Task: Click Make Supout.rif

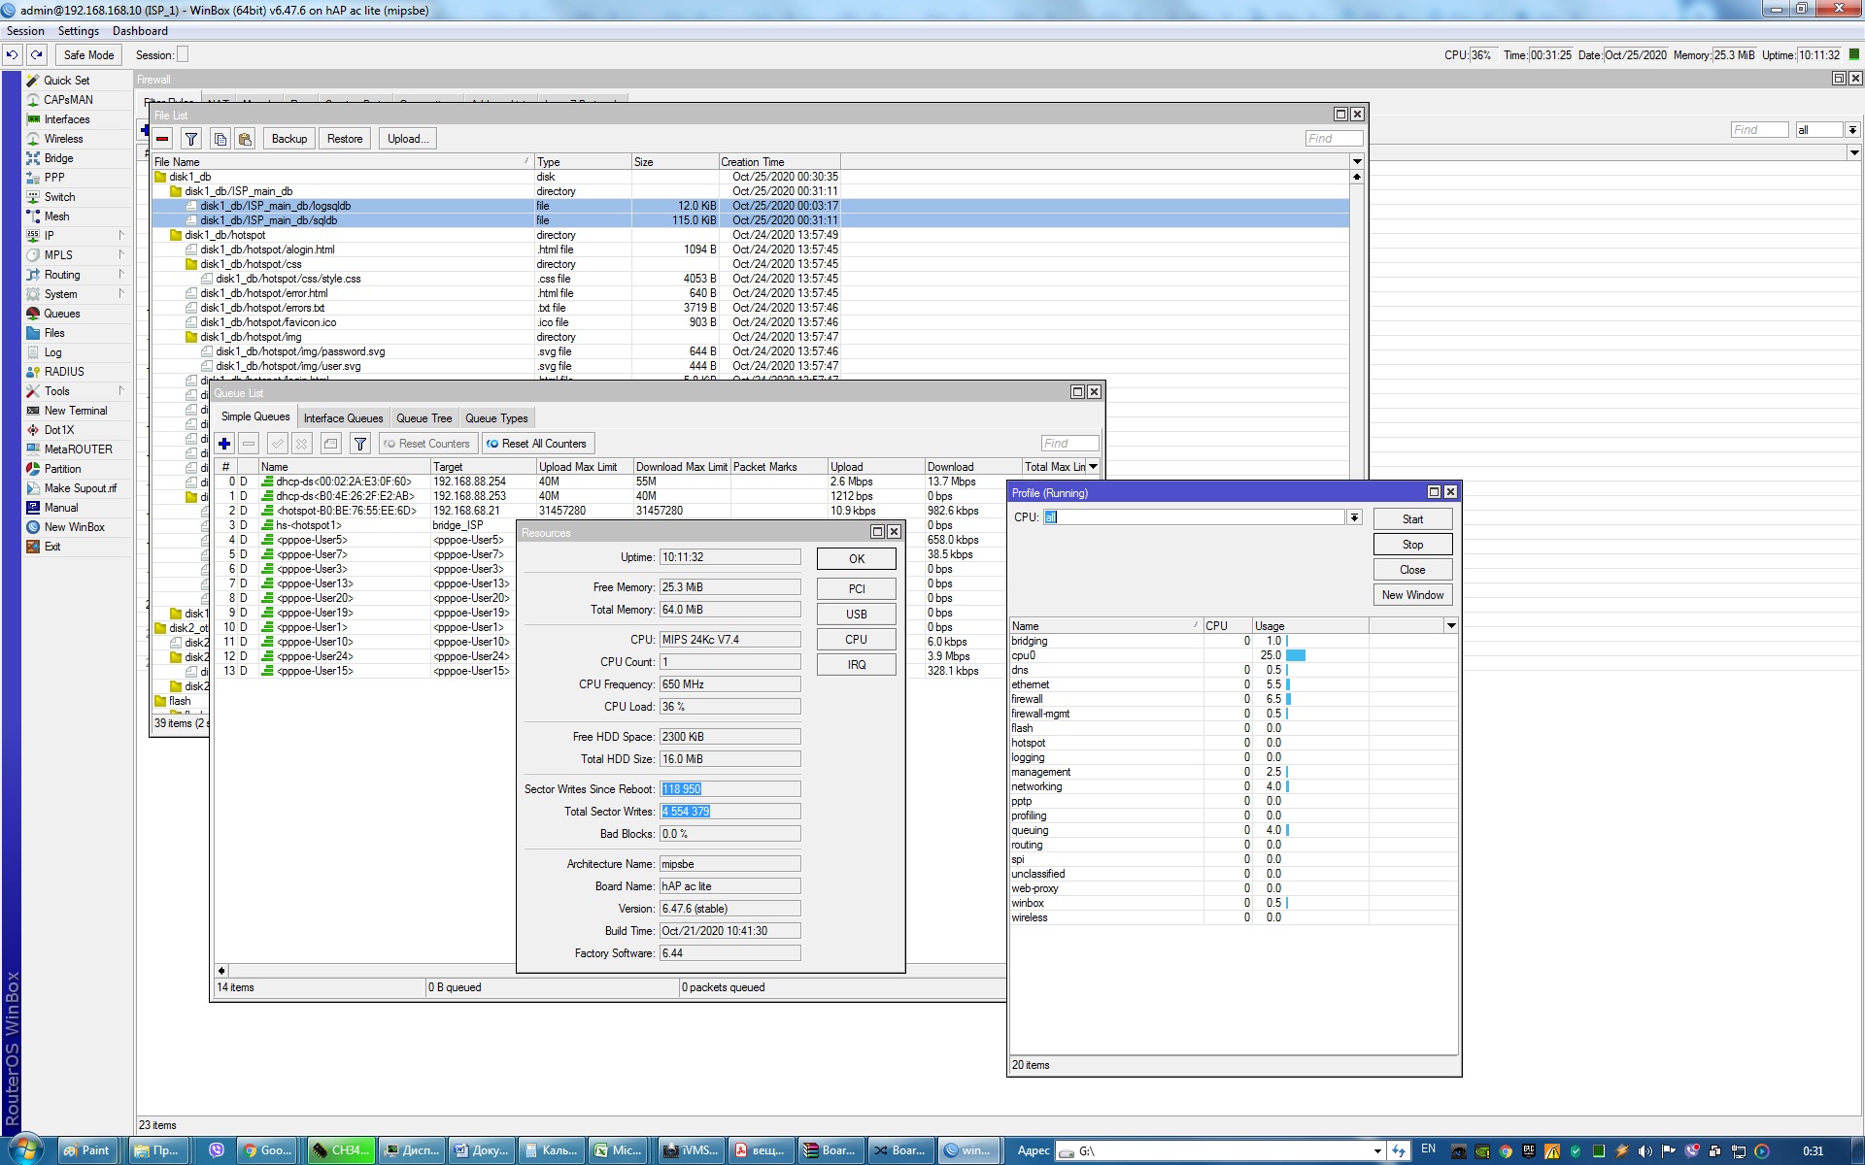Action: click(x=80, y=488)
